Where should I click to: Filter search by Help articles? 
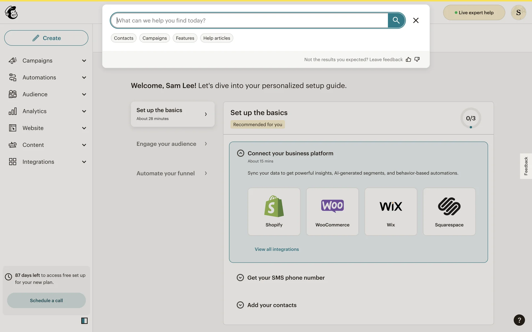216,38
